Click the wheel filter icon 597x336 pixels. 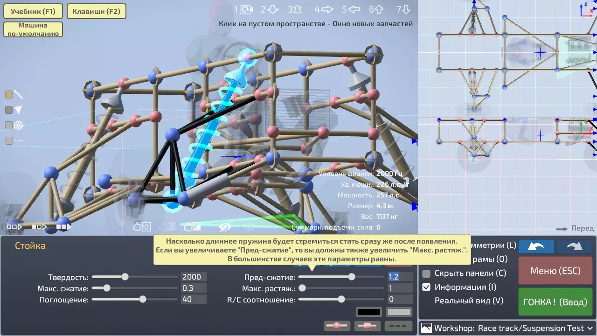19,125
